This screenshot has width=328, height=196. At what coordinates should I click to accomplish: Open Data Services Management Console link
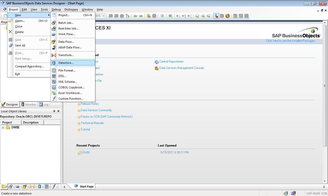pyautogui.click(x=181, y=68)
